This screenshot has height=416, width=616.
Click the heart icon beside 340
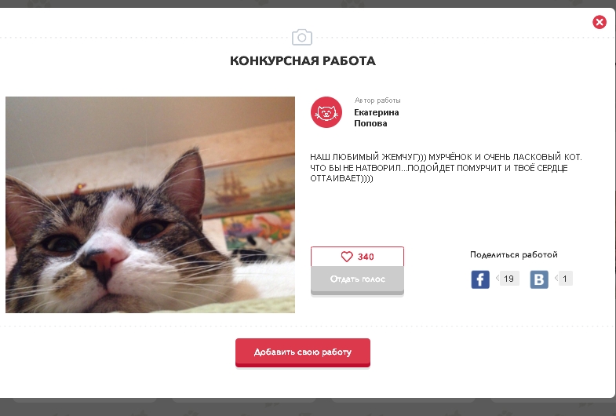click(x=347, y=257)
